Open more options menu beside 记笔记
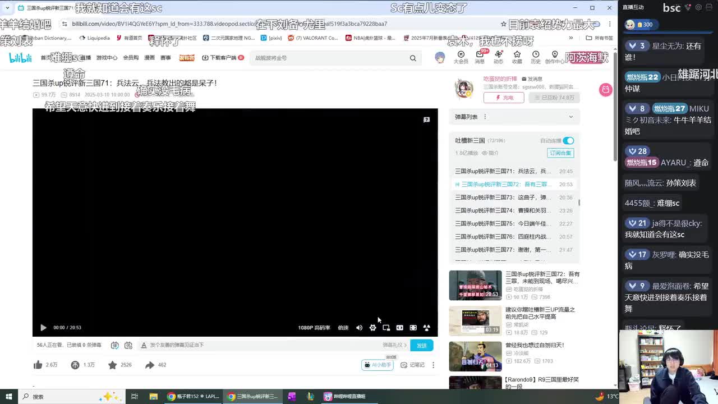Image resolution: width=718 pixels, height=404 pixels. pos(433,365)
